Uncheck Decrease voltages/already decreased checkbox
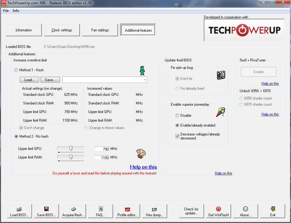The width and height of the screenshot is (291, 223). tap(177, 136)
